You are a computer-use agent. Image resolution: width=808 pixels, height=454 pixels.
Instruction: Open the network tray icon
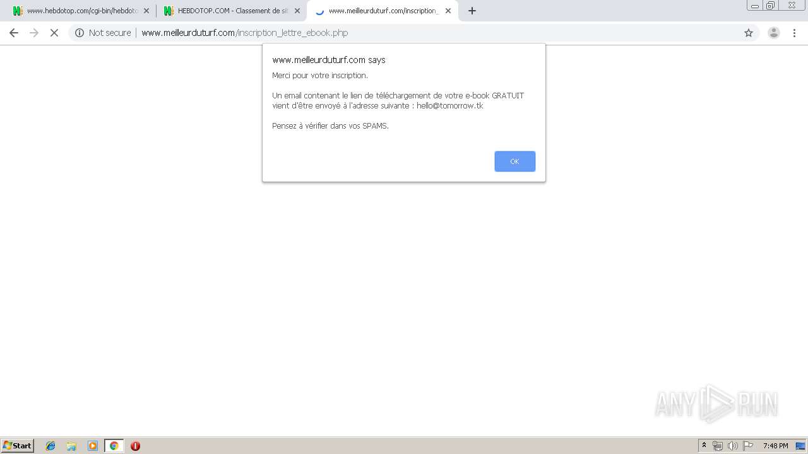pyautogui.click(x=718, y=446)
